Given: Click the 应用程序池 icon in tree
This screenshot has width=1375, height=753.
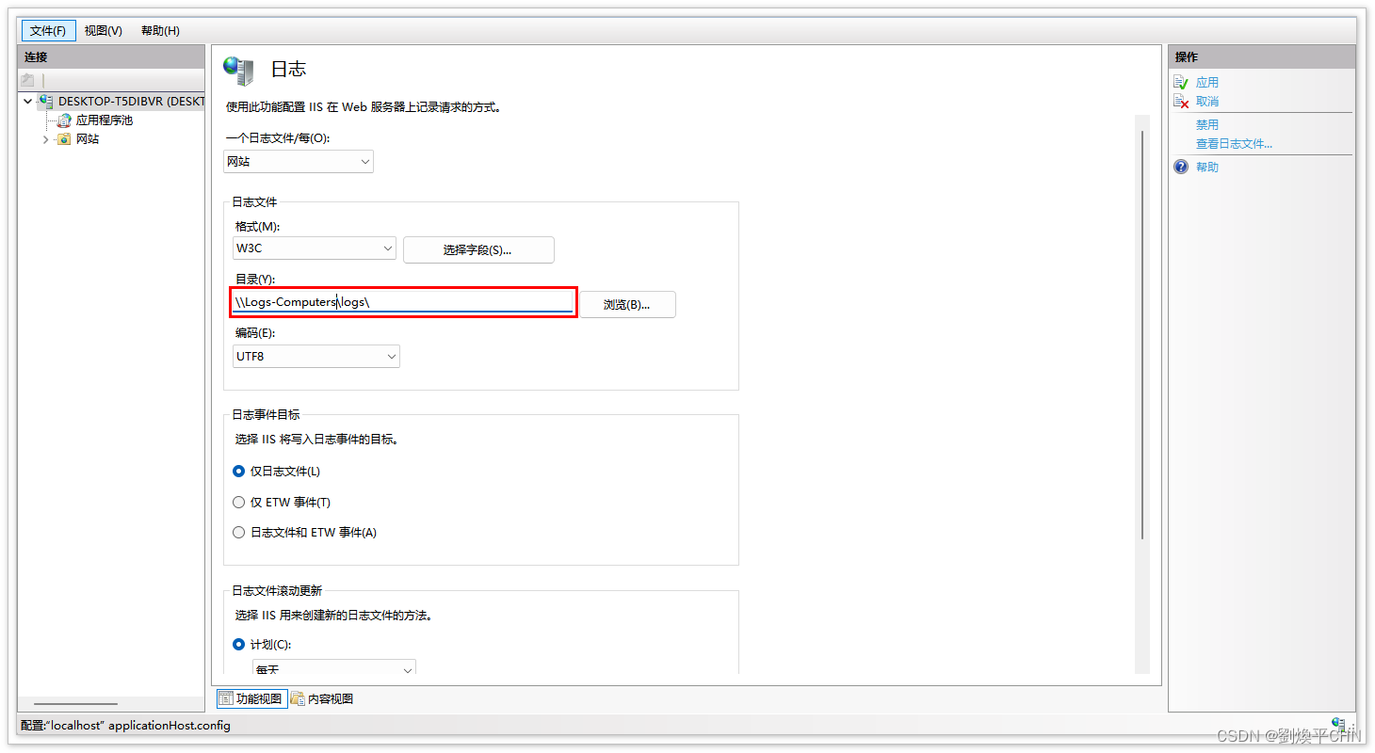Looking at the screenshot, I should click(x=64, y=120).
